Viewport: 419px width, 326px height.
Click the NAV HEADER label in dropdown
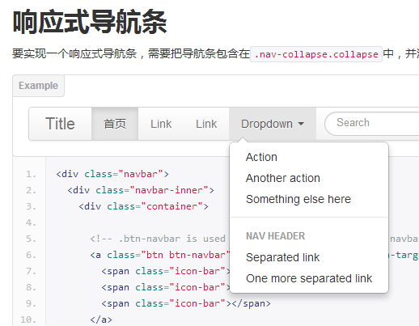coord(275,236)
